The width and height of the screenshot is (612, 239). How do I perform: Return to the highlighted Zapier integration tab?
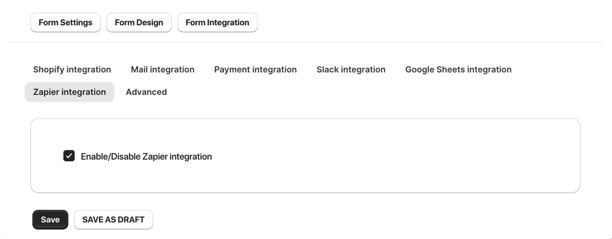click(x=69, y=92)
